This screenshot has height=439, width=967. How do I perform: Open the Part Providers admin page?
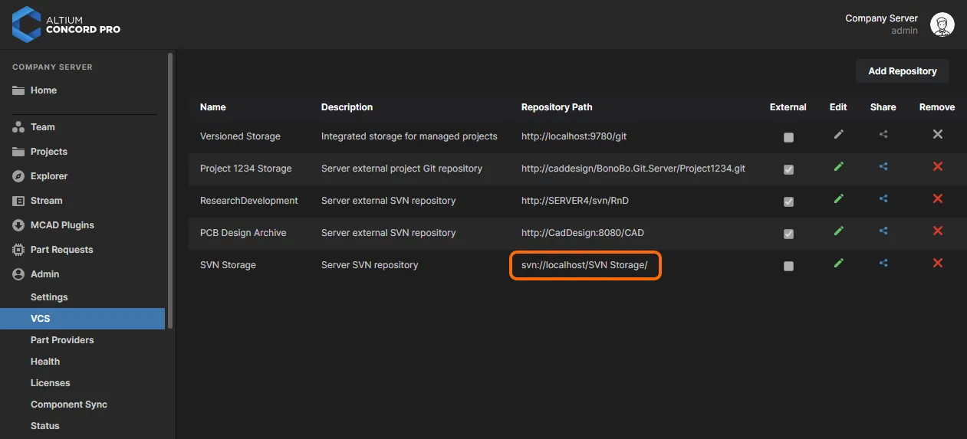click(62, 340)
